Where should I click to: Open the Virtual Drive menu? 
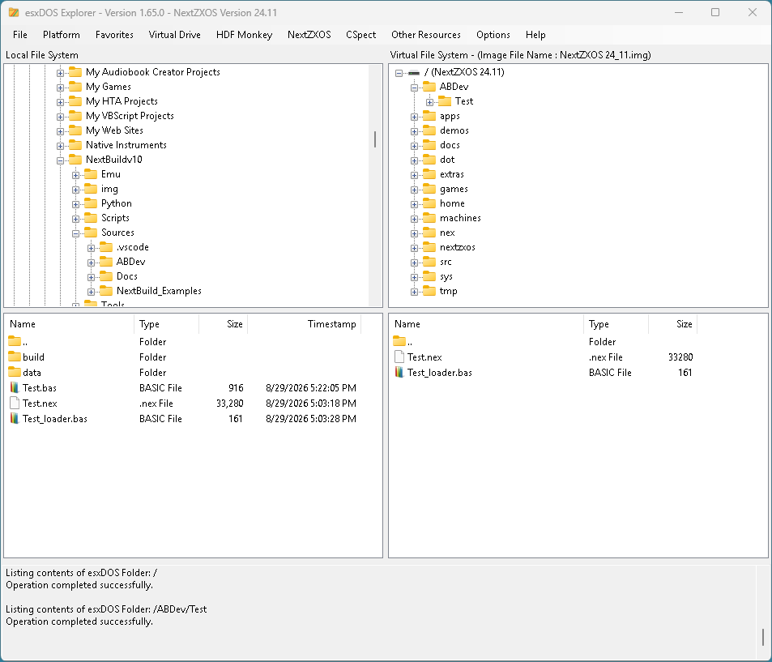(x=174, y=35)
